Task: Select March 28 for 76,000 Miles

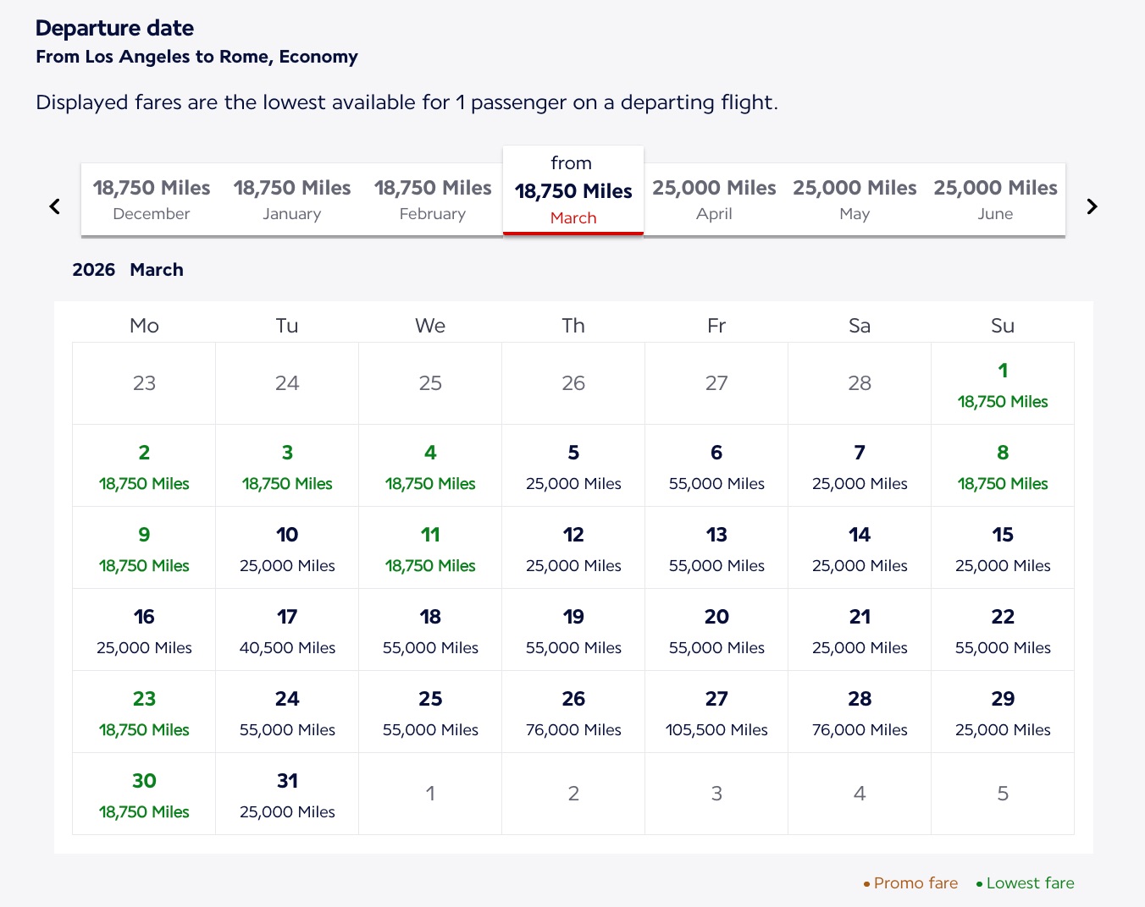Action: pyautogui.click(x=860, y=712)
